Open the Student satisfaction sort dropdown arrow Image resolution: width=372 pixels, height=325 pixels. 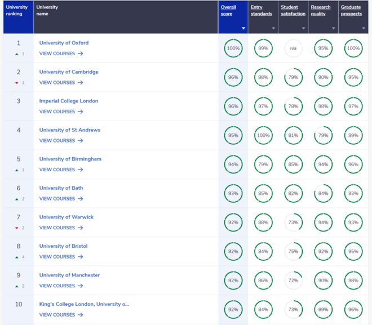point(303,28)
